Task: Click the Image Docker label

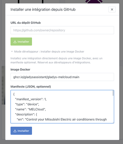Action: point(20,69)
